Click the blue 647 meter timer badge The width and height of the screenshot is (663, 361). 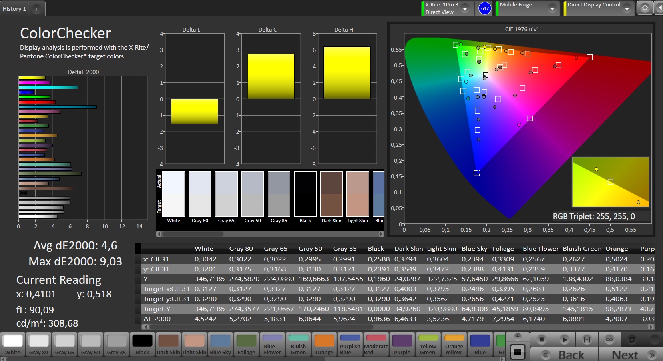point(485,8)
